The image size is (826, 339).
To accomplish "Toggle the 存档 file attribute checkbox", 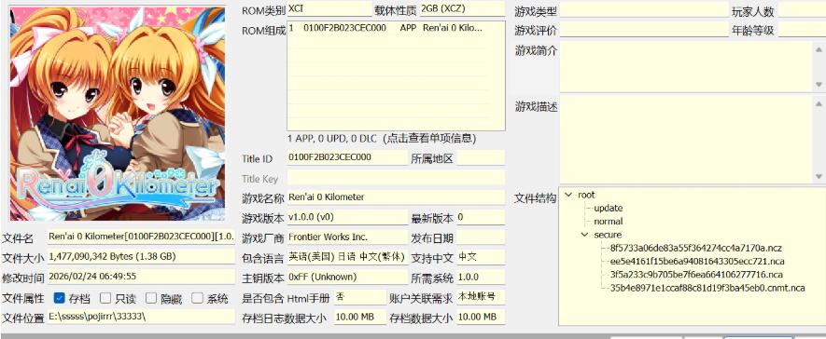I will pos(60,298).
